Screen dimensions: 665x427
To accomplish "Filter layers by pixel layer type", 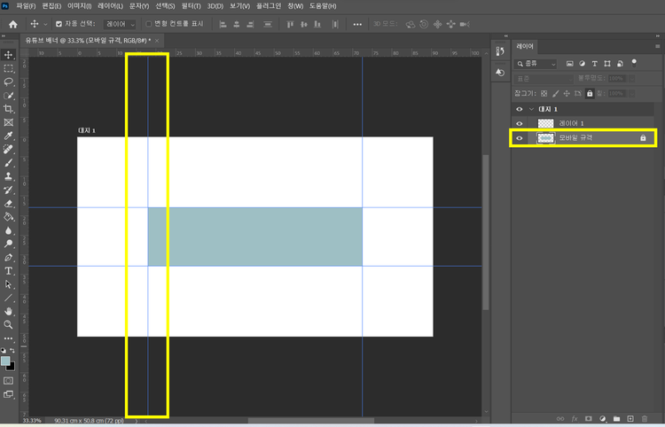I will 569,64.
